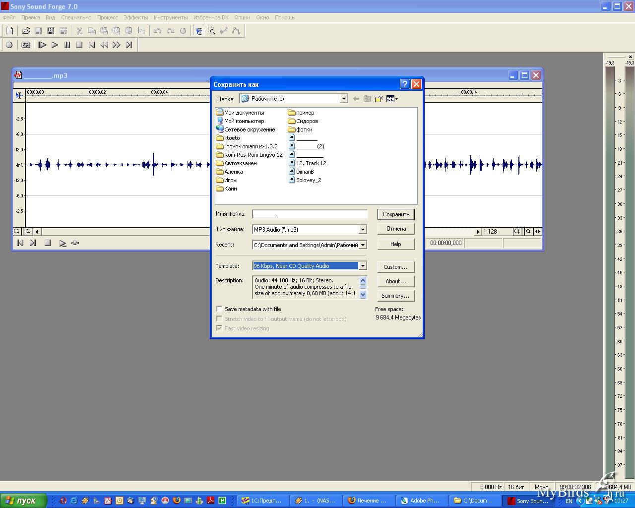Click the data window's Play button
635x508 pixels.
point(63,243)
